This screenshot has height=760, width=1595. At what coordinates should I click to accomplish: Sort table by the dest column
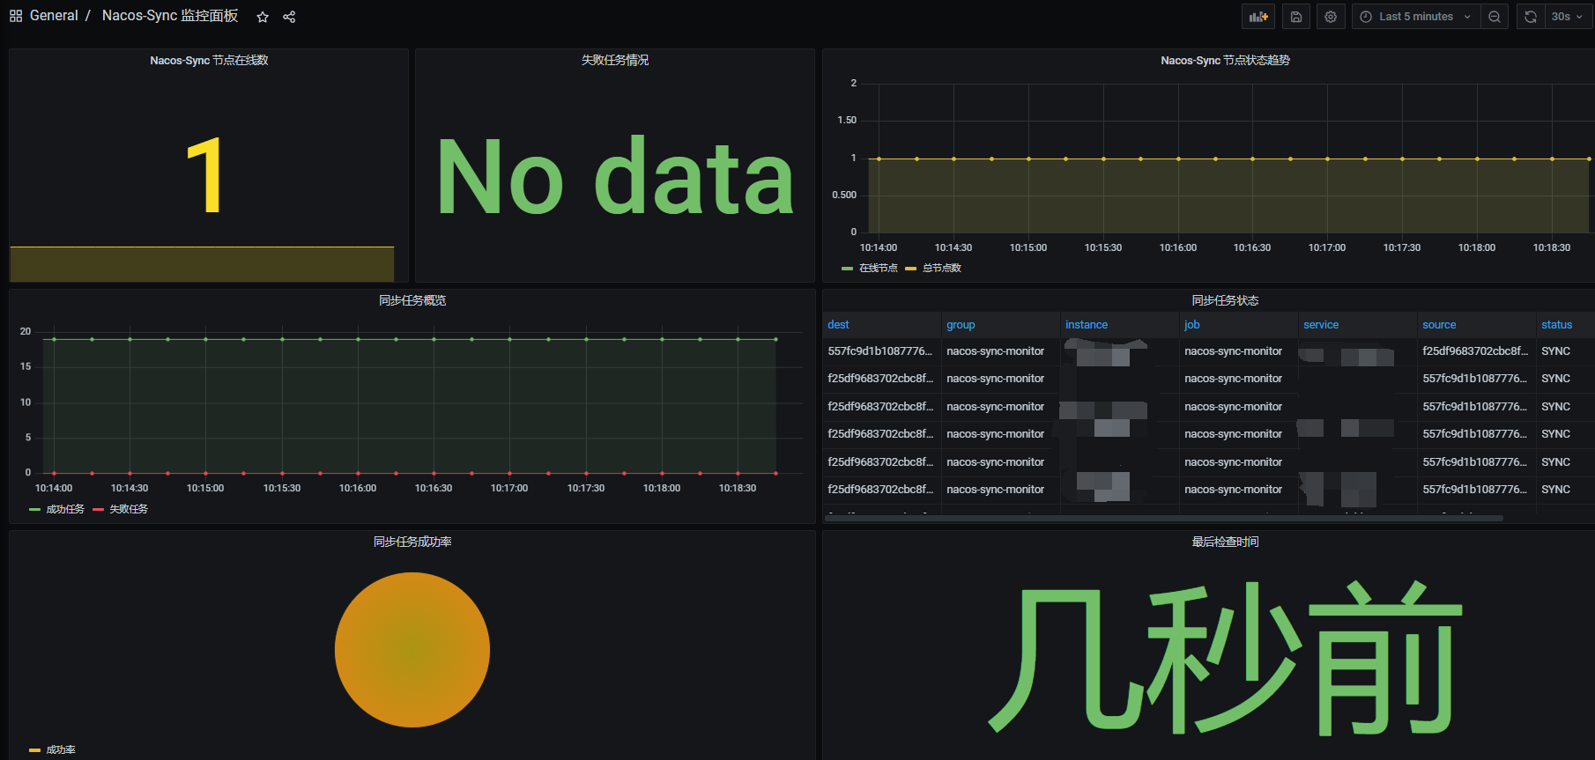point(838,325)
